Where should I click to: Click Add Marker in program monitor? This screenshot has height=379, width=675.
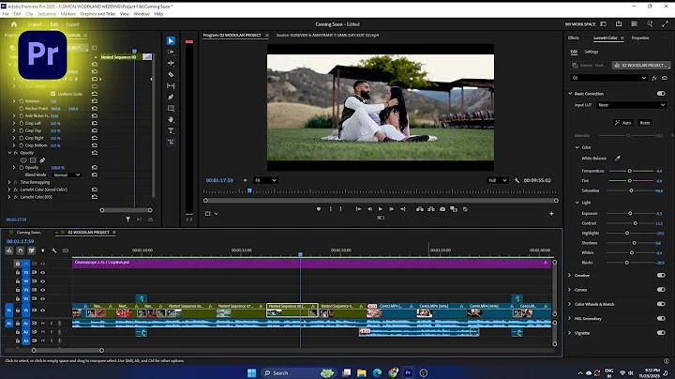coord(319,209)
